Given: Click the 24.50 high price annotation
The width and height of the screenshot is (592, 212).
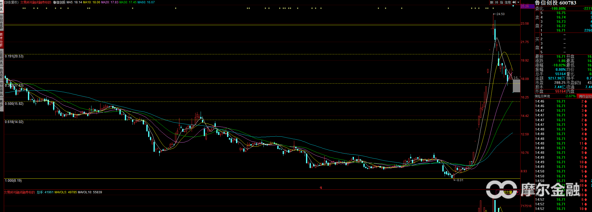Looking at the screenshot, I should [500, 14].
